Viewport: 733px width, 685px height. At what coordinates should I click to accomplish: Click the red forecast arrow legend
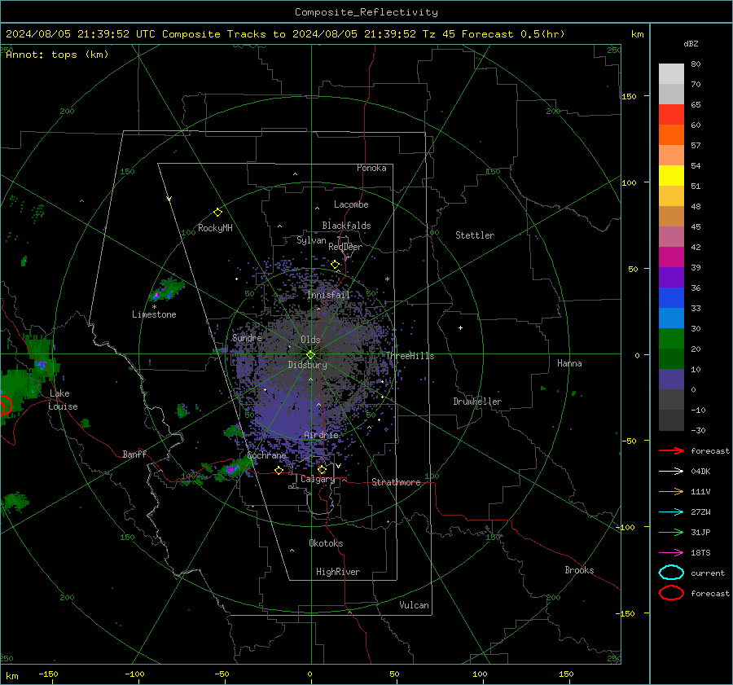tap(671, 450)
